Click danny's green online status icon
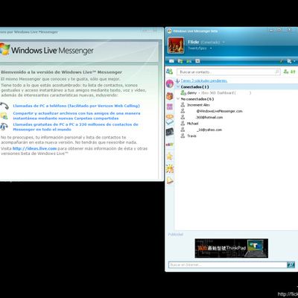Viewport: 298px width, 298px height. click(183, 93)
